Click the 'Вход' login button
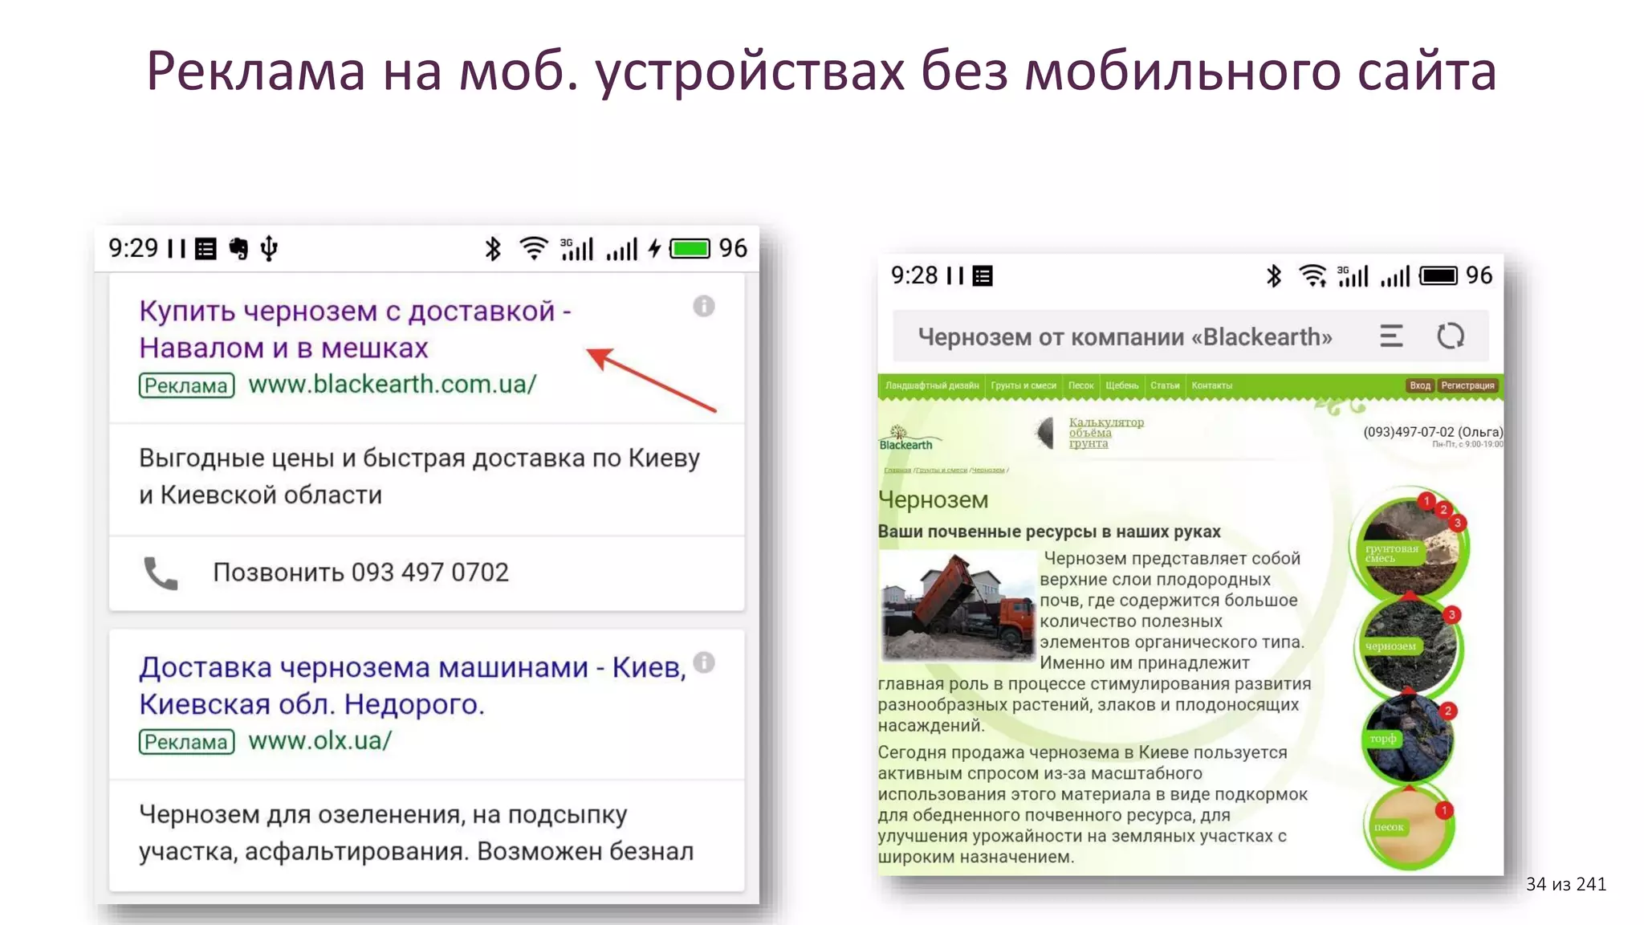 1420,385
